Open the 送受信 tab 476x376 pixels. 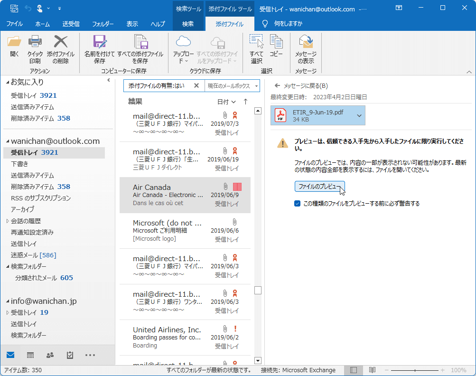(71, 24)
